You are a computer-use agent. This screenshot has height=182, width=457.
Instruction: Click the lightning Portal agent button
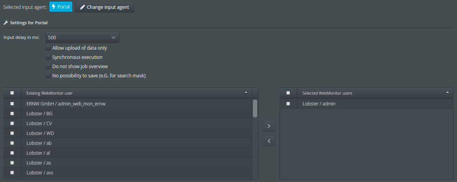click(61, 7)
